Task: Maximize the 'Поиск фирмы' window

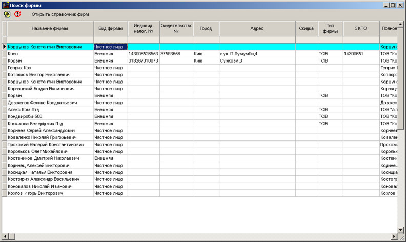Action: coord(393,5)
